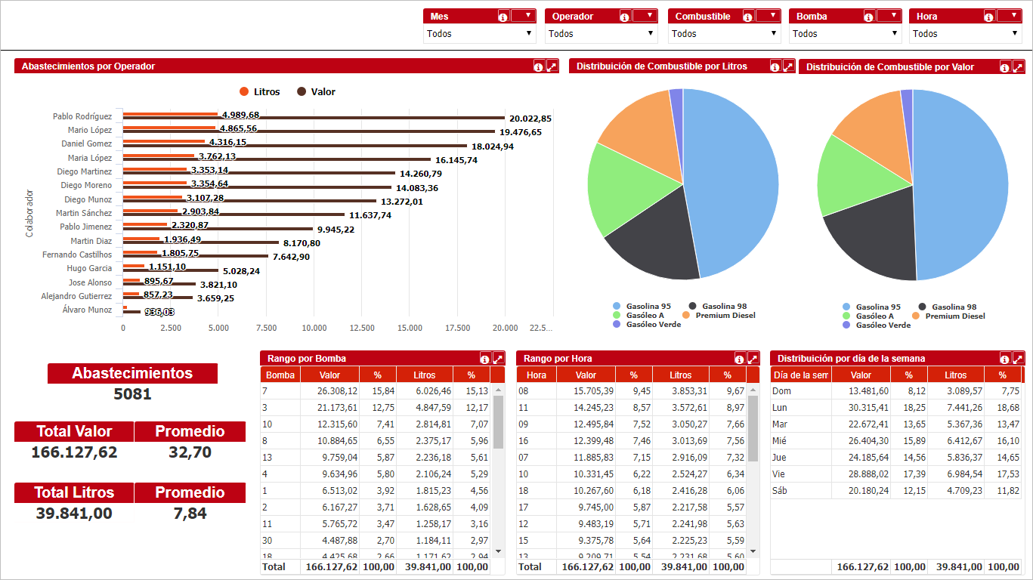View info icon on the Mes filter
Screen dimensions: 1033x580
click(503, 17)
